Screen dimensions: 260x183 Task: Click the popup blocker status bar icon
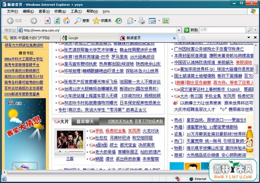(x=177, y=179)
